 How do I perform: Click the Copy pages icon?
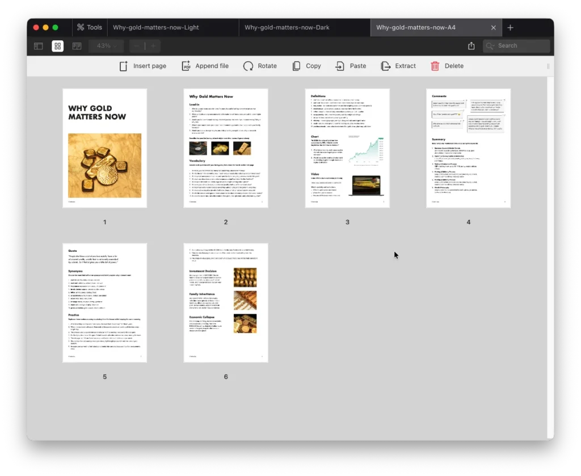[297, 66]
